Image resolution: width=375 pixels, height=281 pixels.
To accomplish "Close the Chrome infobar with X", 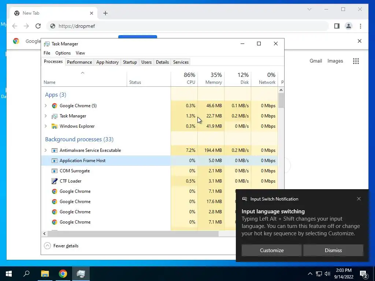I will pyautogui.click(x=360, y=41).
